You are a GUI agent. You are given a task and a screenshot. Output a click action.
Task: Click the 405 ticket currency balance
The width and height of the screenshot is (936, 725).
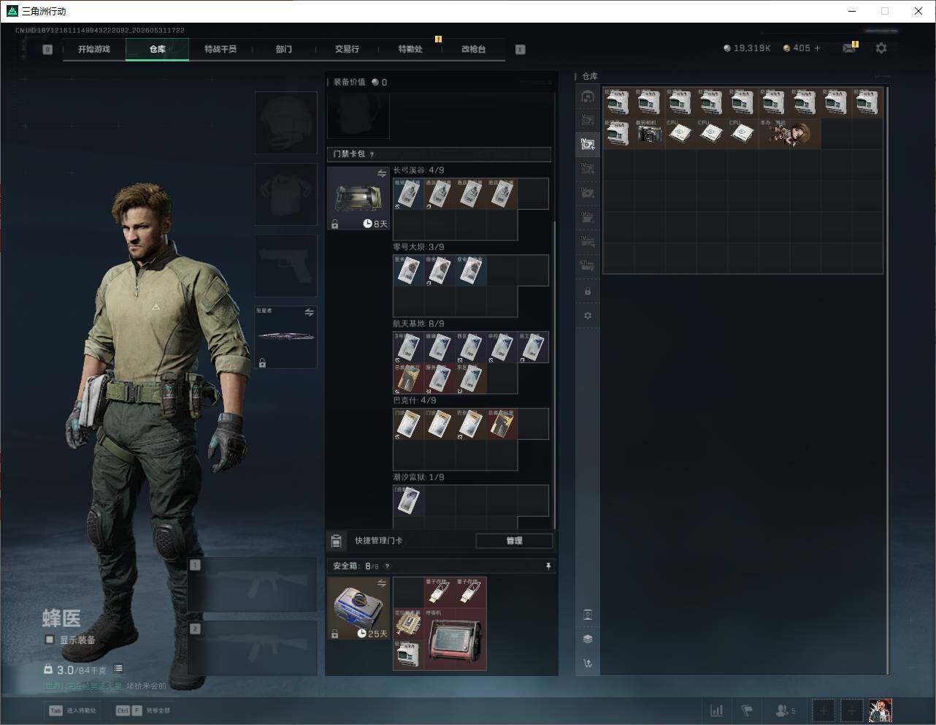coord(796,48)
